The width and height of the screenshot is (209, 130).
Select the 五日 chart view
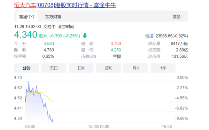click(54, 68)
